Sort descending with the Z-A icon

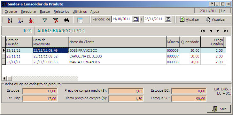tap(21, 20)
